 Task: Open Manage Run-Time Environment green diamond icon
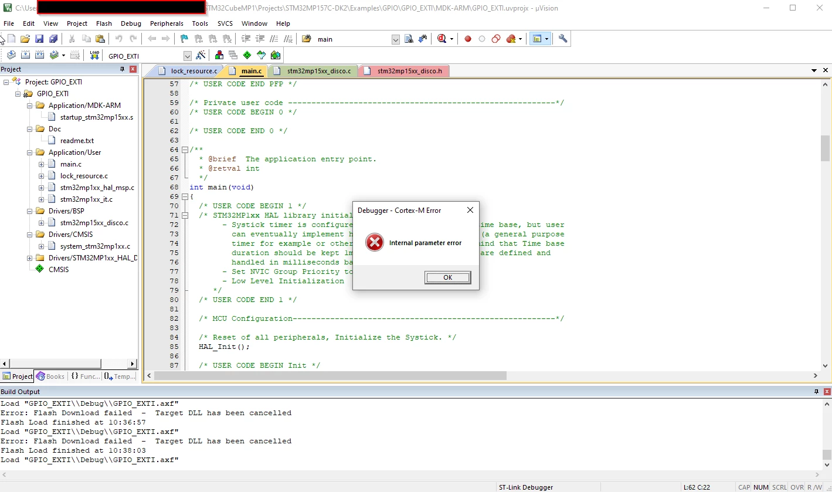coord(247,55)
